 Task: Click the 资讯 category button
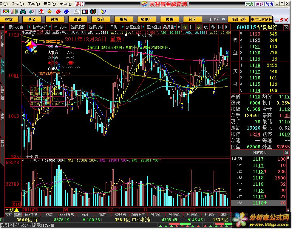coord(101,19)
